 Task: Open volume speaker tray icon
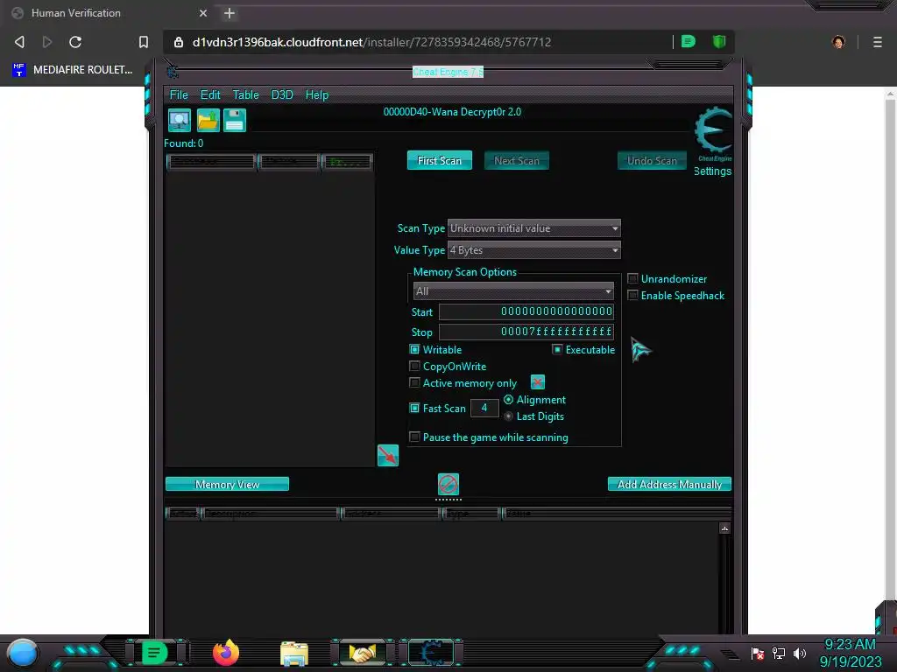(x=800, y=653)
